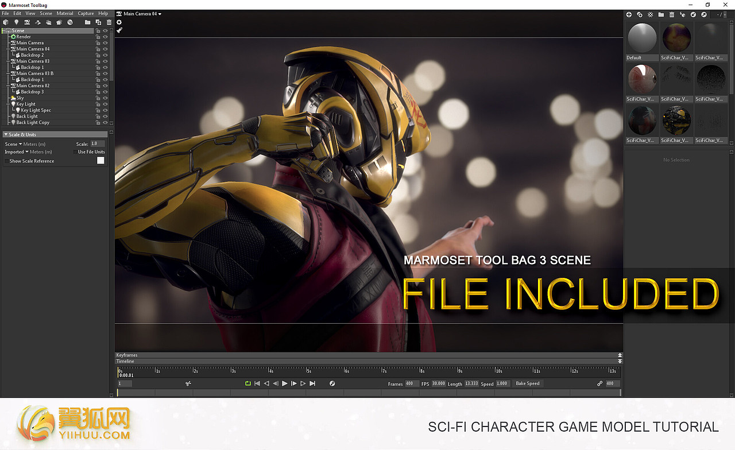Hide the Backdrop 2 object
Image resolution: width=735 pixels, height=450 pixels.
tap(105, 55)
